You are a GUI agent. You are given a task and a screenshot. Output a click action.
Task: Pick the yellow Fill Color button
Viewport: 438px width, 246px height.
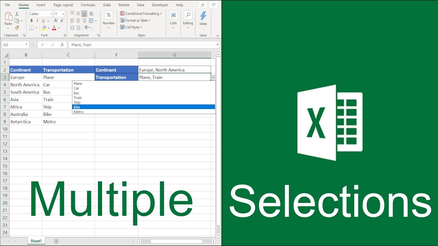[43, 28]
